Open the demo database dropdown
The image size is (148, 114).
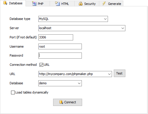point(60,83)
